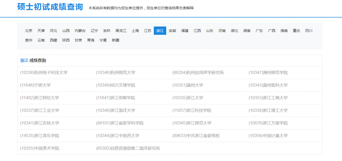Screen dimensions: 342x161
Task: Open the 新疆 region tab
Action: 116,40
